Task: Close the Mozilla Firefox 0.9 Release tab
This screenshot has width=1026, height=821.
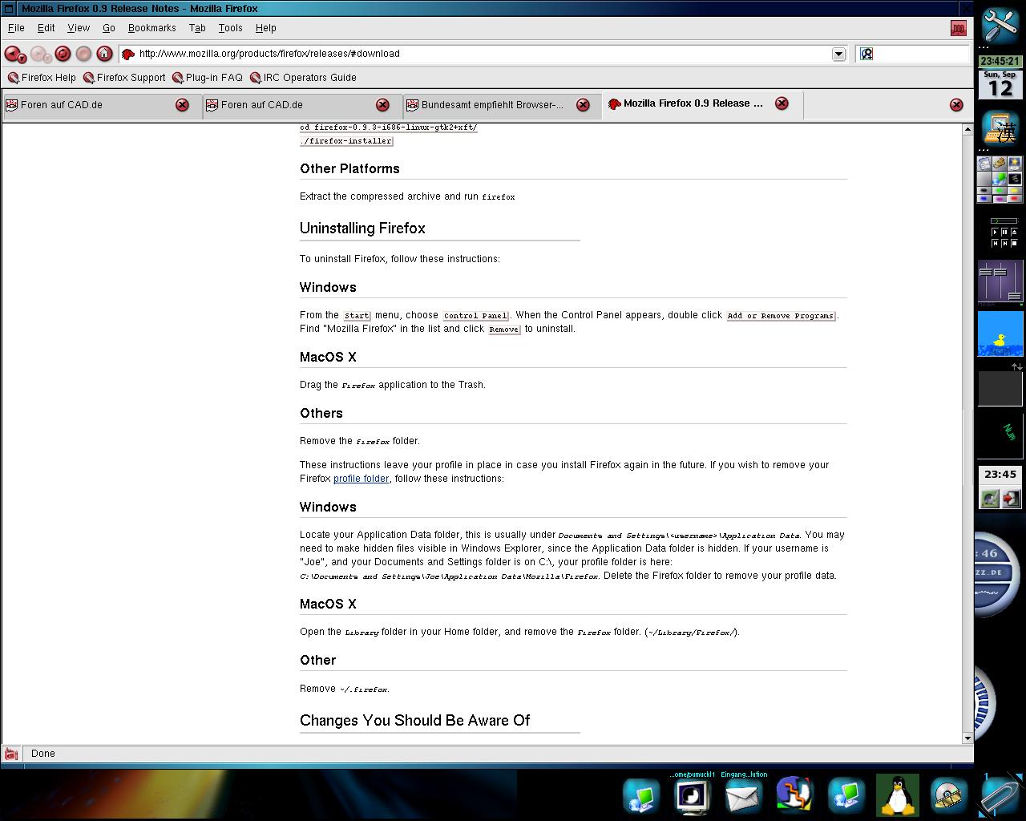Action: [782, 103]
